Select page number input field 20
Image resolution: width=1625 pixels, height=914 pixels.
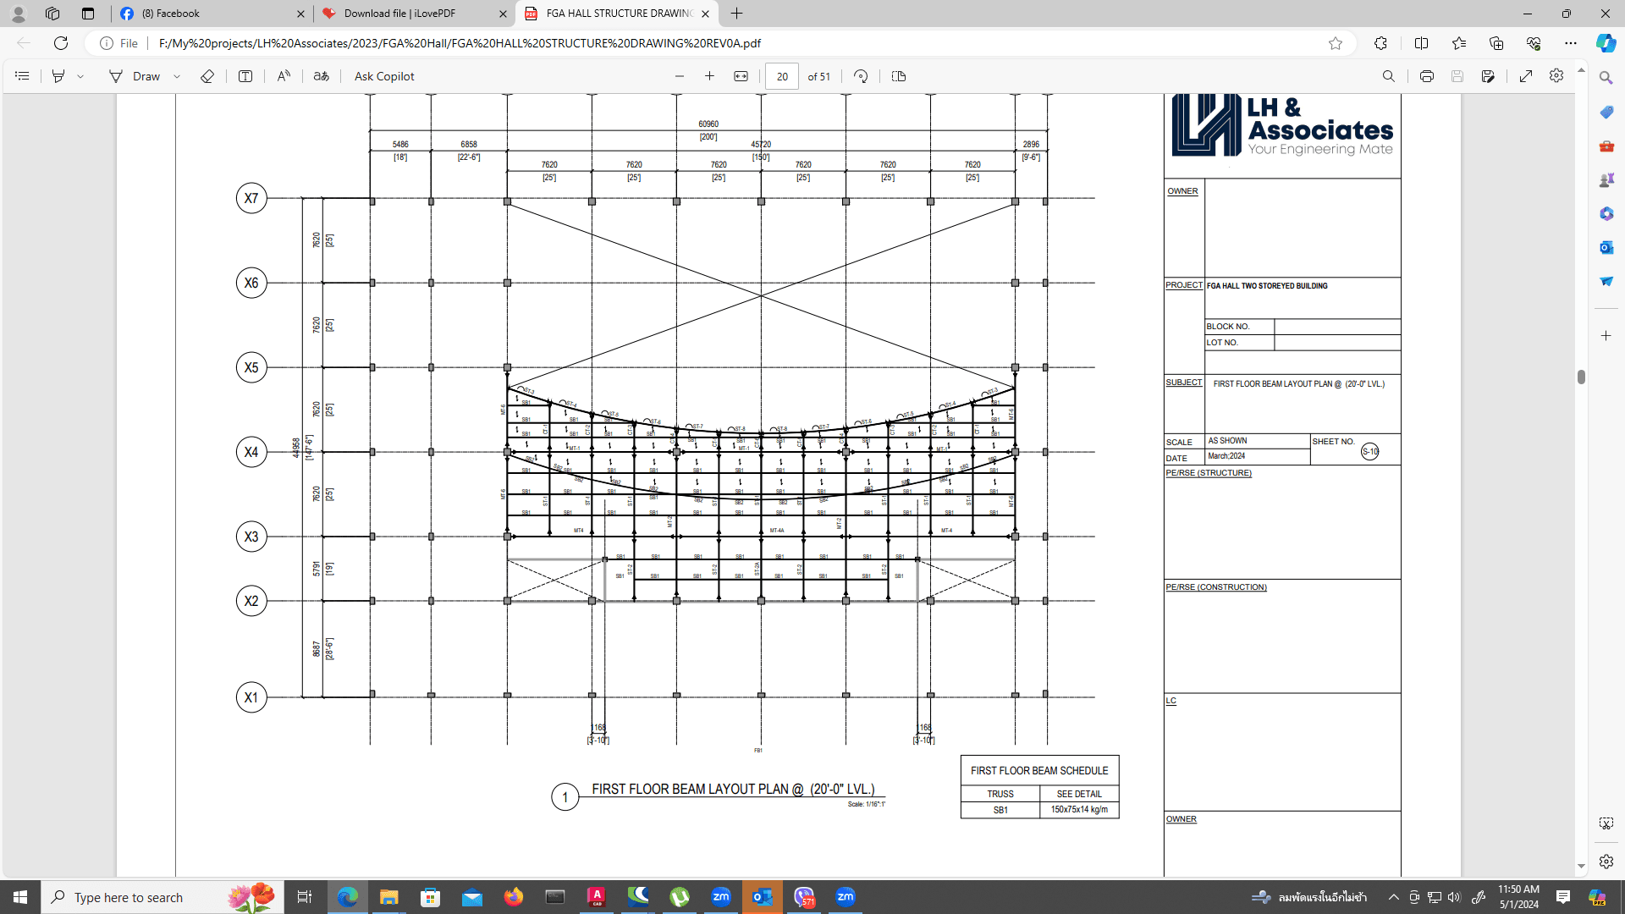pyautogui.click(x=782, y=76)
